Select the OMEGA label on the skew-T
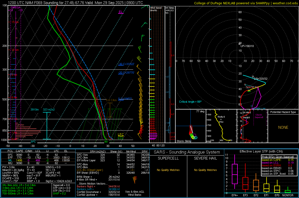Viewport: 299px width, 198px height. [16, 7]
